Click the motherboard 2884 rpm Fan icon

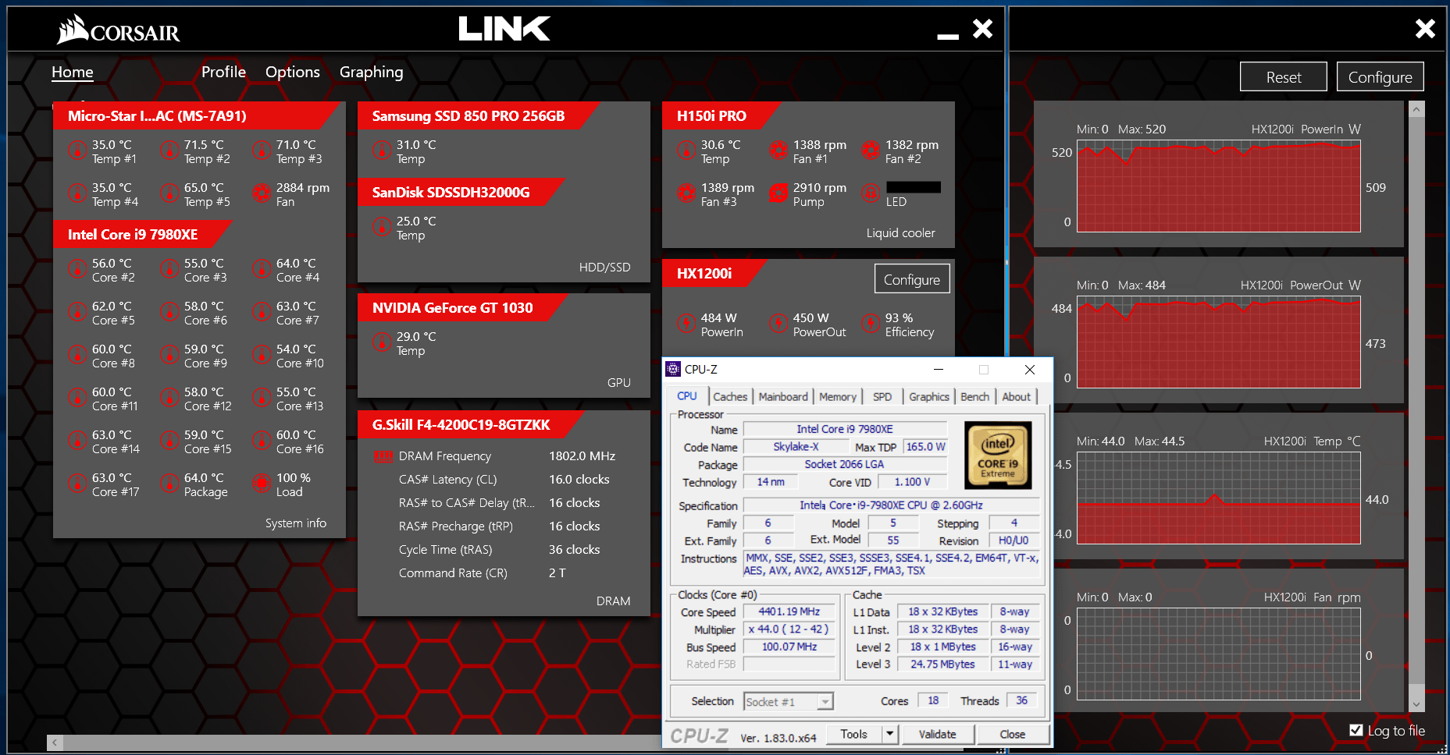point(262,193)
